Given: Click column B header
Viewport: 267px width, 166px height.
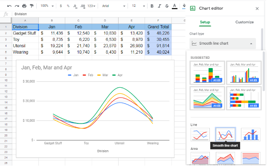Looking at the screenshot, I should (52, 20).
